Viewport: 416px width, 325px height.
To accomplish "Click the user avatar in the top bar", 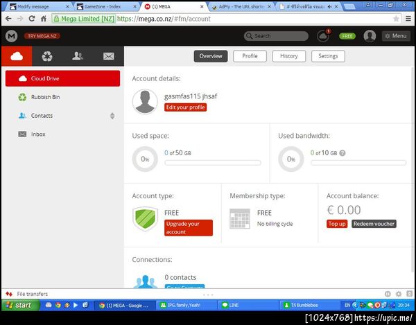I will 370,36.
